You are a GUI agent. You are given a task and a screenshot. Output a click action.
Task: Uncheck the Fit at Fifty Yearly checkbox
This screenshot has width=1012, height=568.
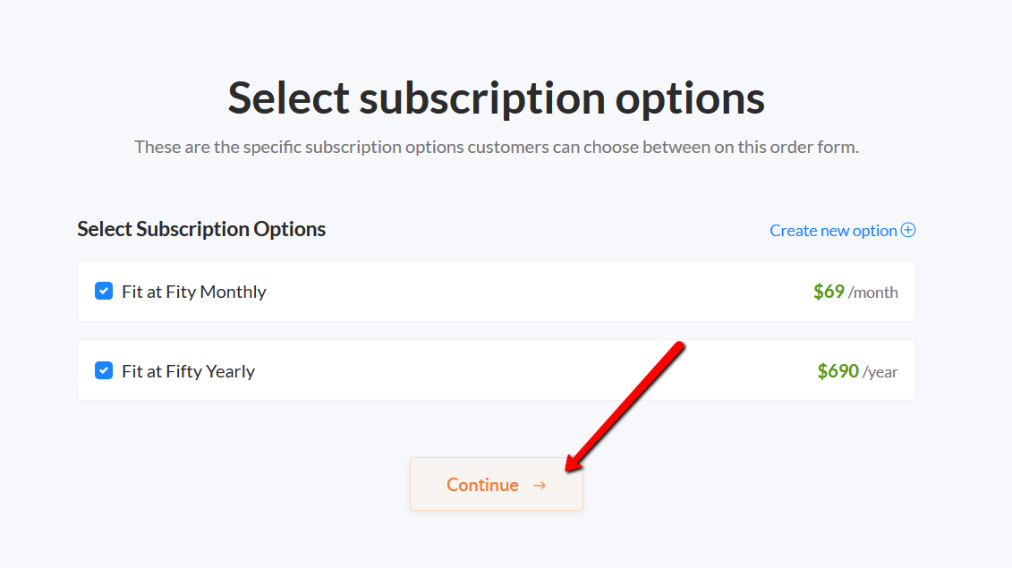pyautogui.click(x=104, y=370)
